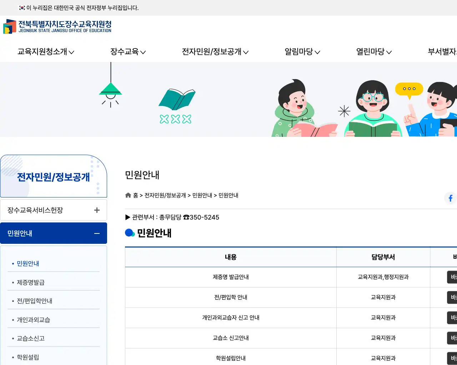Select 개인과외교습 in sidebar
Screen dimensions: 457x365
[33, 320]
